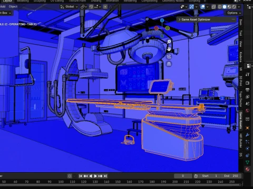Open the Render properties tab icon
Screen dimensions: 253x189
coord(247,83)
